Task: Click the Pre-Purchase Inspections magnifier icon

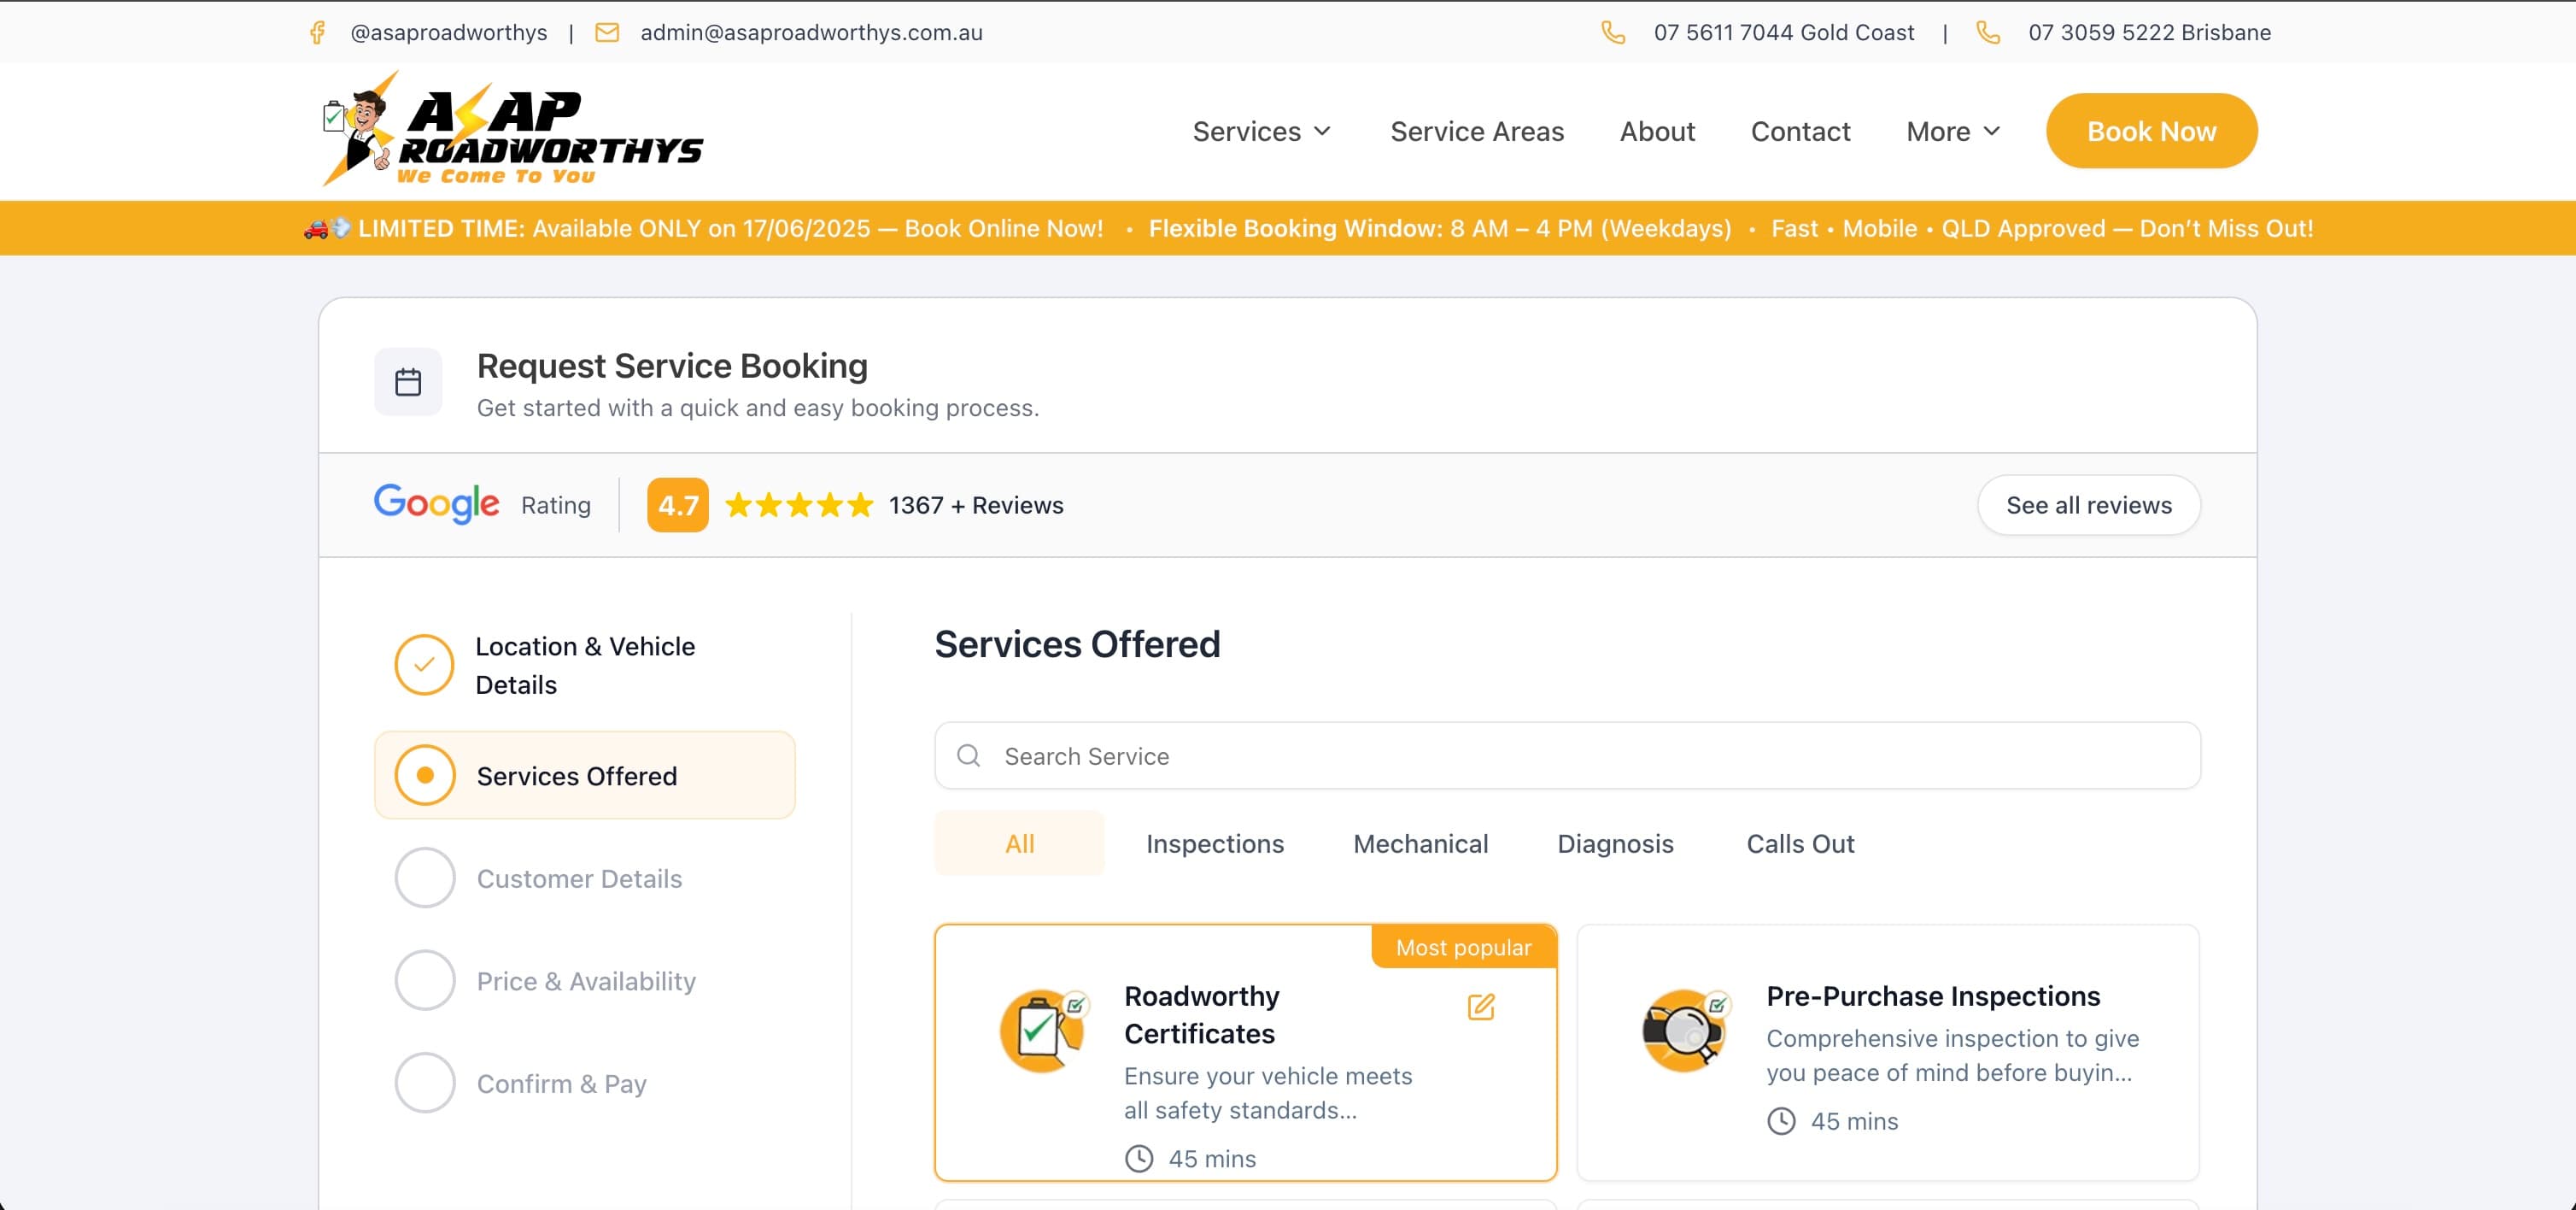Action: pos(1685,1030)
